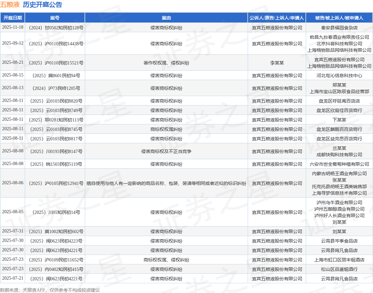The height and width of the screenshot is (293, 373).
Task: Select the date 2025-08-06
Action: (13, 183)
